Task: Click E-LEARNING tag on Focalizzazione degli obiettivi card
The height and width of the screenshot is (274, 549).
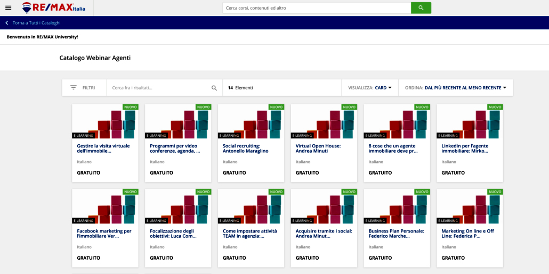Action: 156,220
